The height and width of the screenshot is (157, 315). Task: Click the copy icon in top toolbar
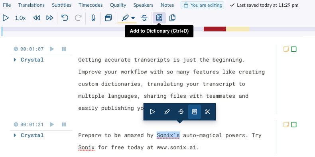[172, 18]
